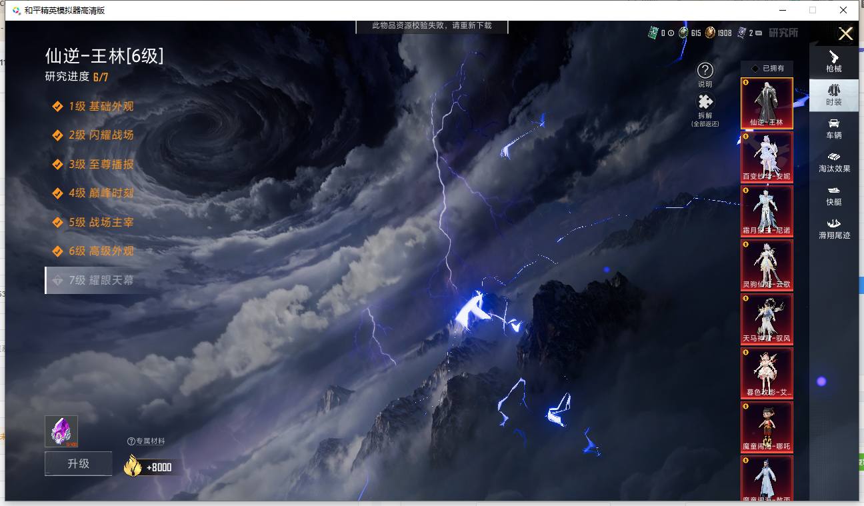The image size is (864, 506).
Task: Select the 枪械 firearms category icon
Action: point(833,62)
